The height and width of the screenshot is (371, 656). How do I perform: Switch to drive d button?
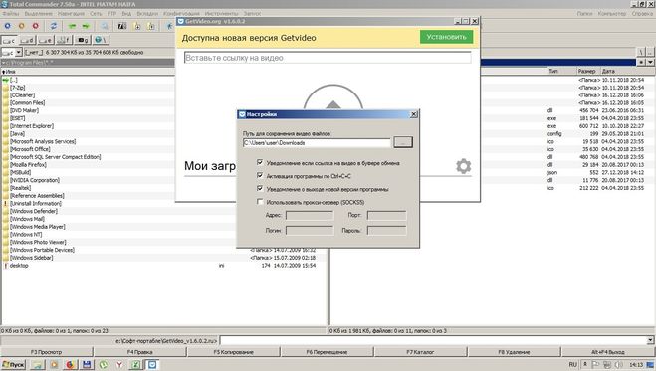click(x=27, y=40)
